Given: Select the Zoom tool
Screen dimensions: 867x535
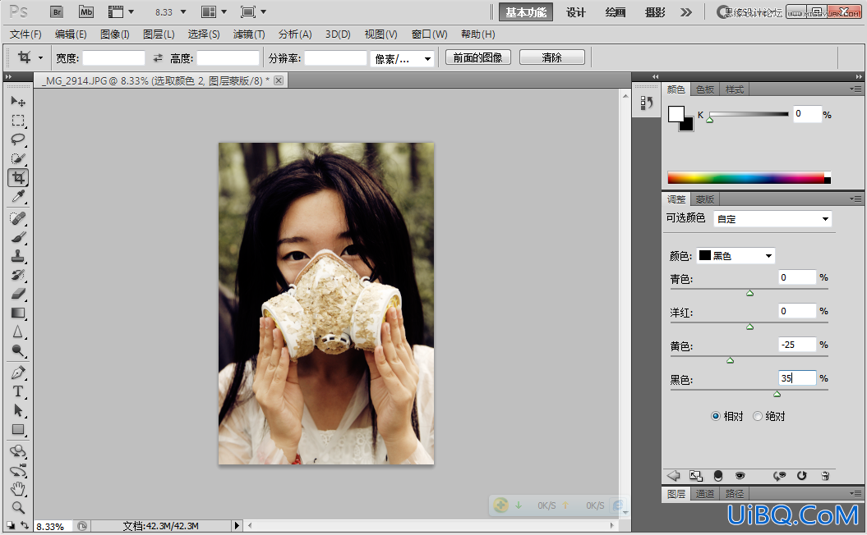Looking at the screenshot, I should 18,507.
